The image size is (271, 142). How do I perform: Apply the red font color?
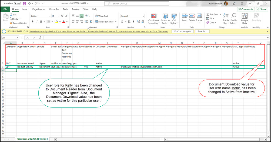(x=64, y=22)
